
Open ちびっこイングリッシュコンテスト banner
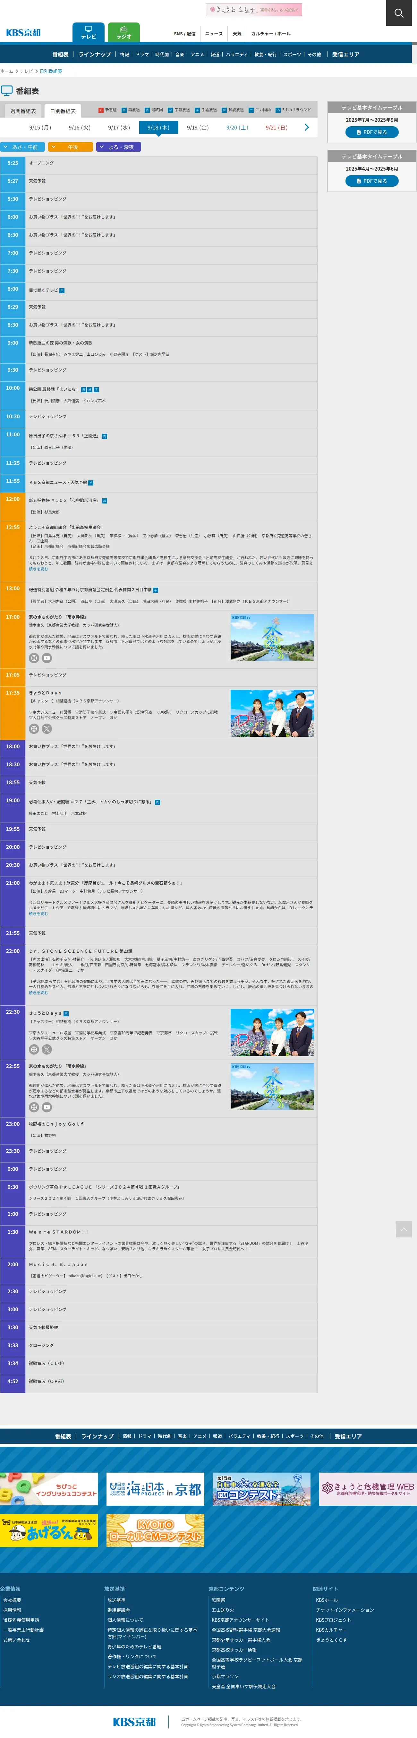(48, 1489)
